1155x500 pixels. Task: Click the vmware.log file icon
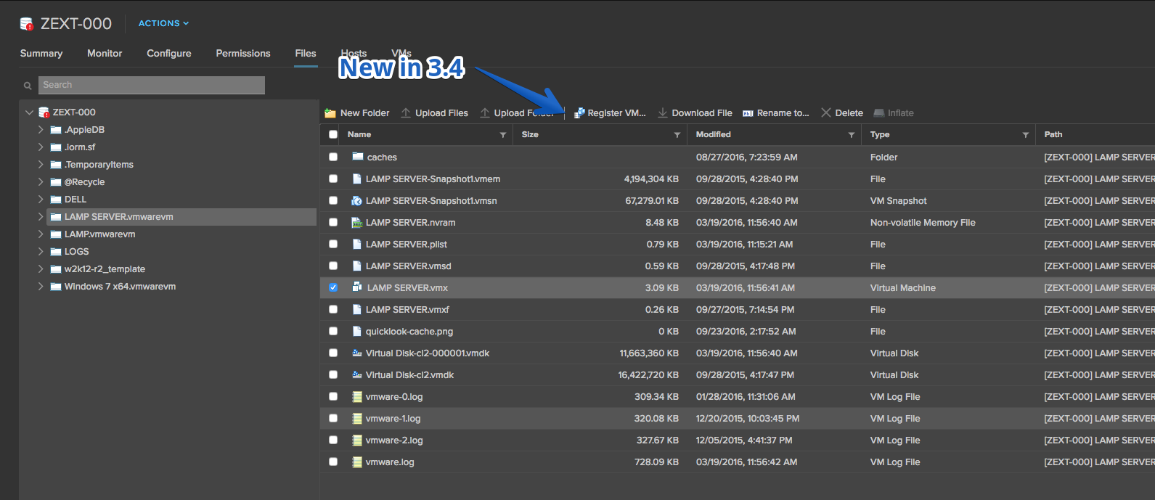(x=356, y=462)
